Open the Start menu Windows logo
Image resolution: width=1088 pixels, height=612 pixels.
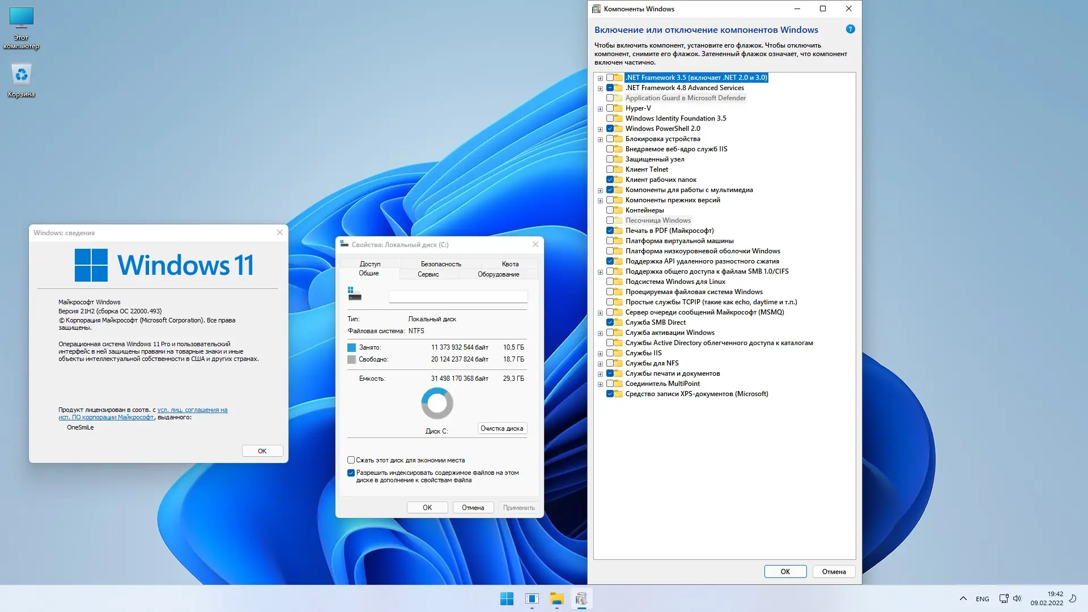[507, 598]
